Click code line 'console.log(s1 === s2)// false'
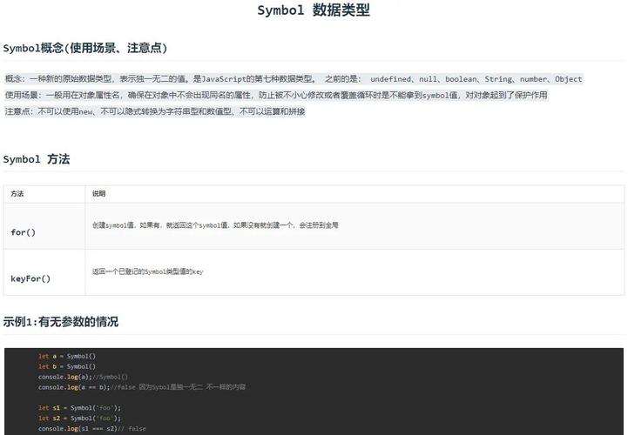The image size is (628, 435). coord(92,429)
